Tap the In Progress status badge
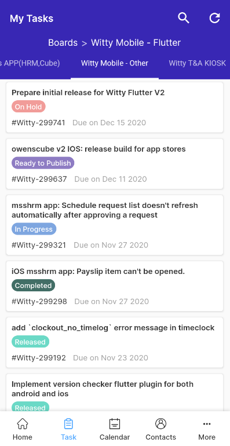This screenshot has height=446, width=230. pos(34,229)
